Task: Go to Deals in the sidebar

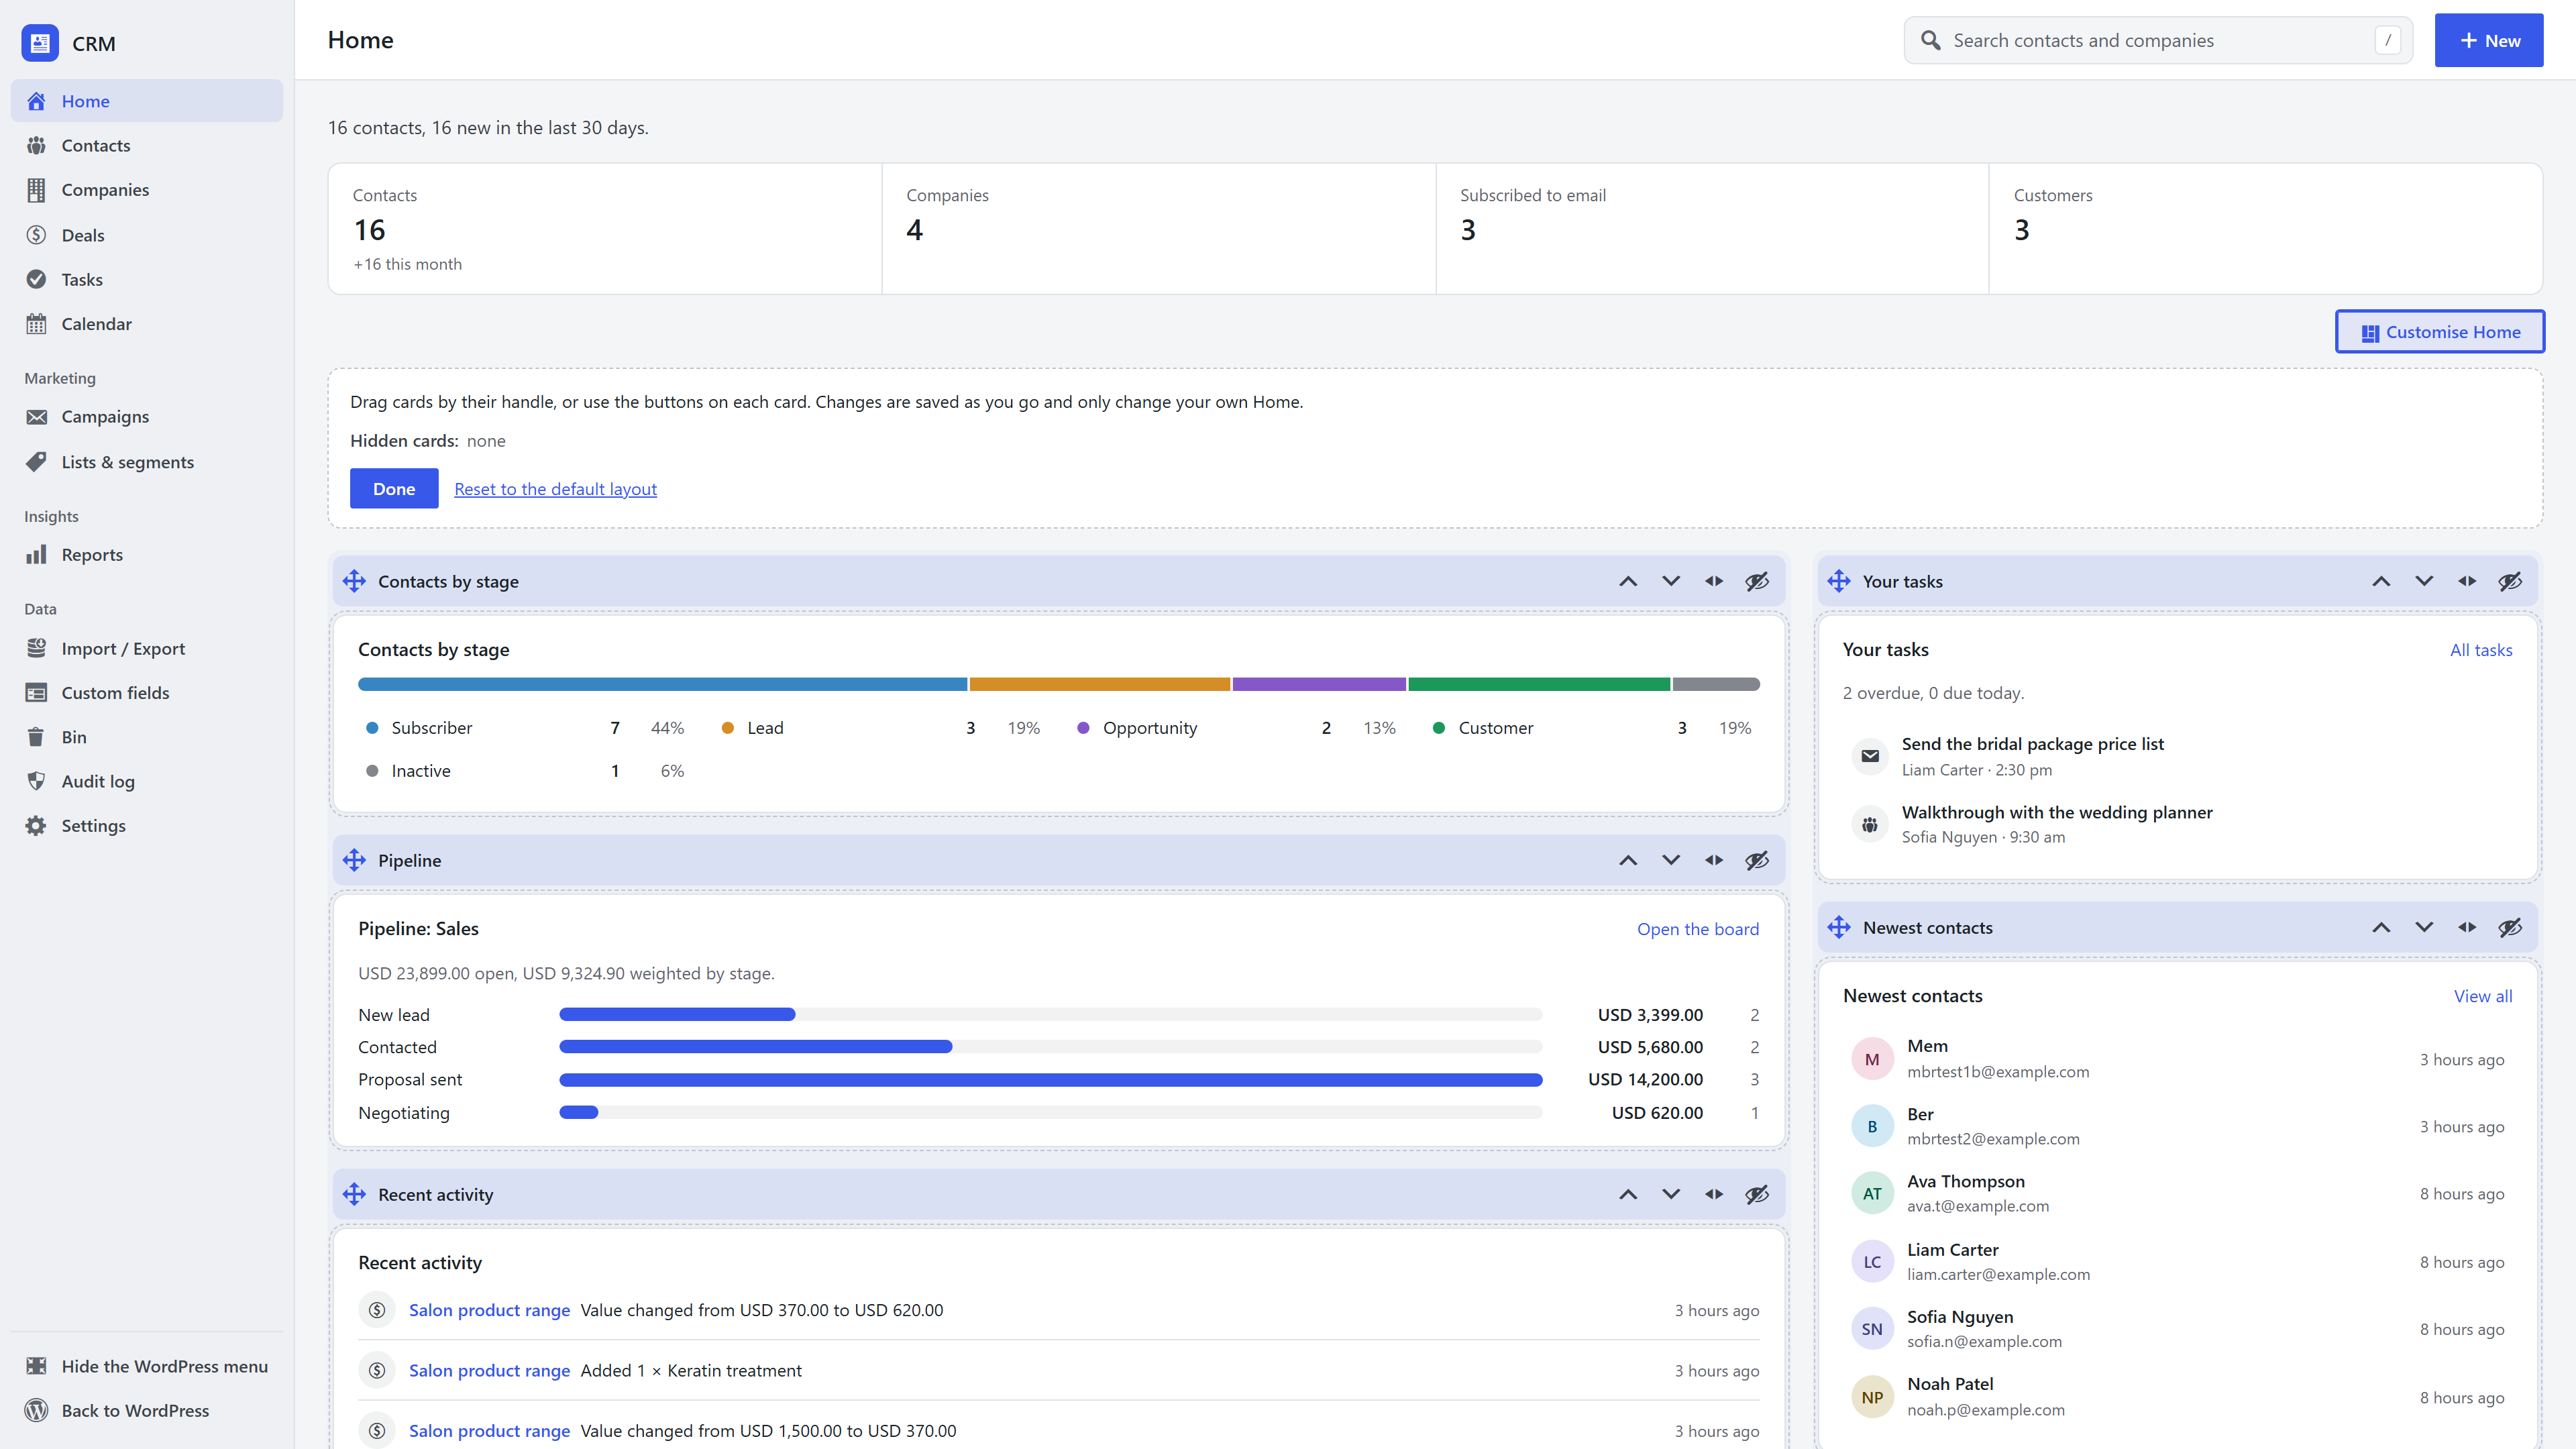Action: pyautogui.click(x=147, y=235)
